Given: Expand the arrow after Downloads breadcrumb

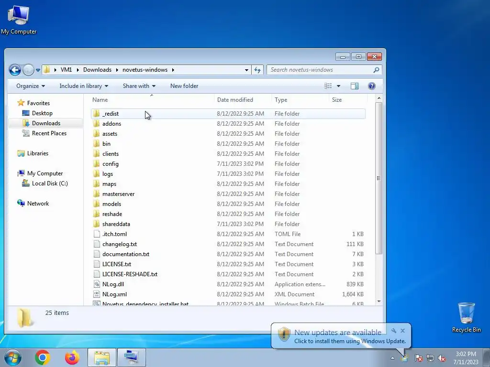Looking at the screenshot, I should point(117,70).
